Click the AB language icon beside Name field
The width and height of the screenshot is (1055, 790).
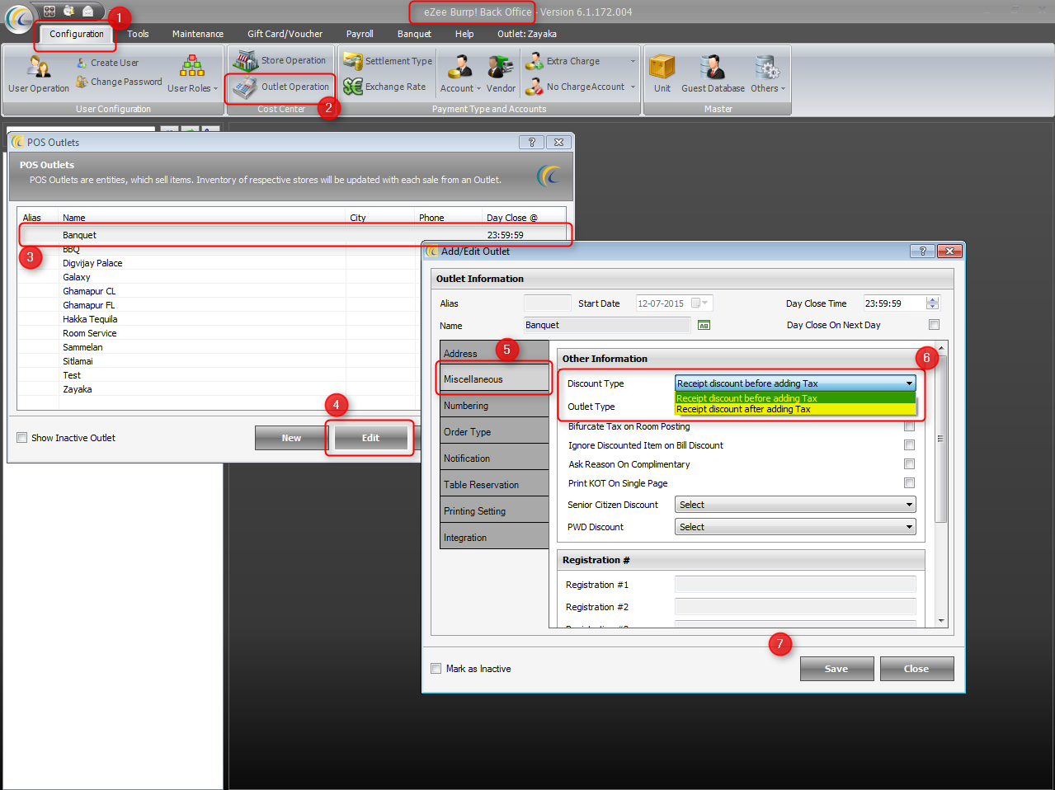tap(704, 325)
